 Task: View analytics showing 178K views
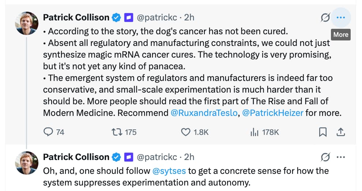254,132
